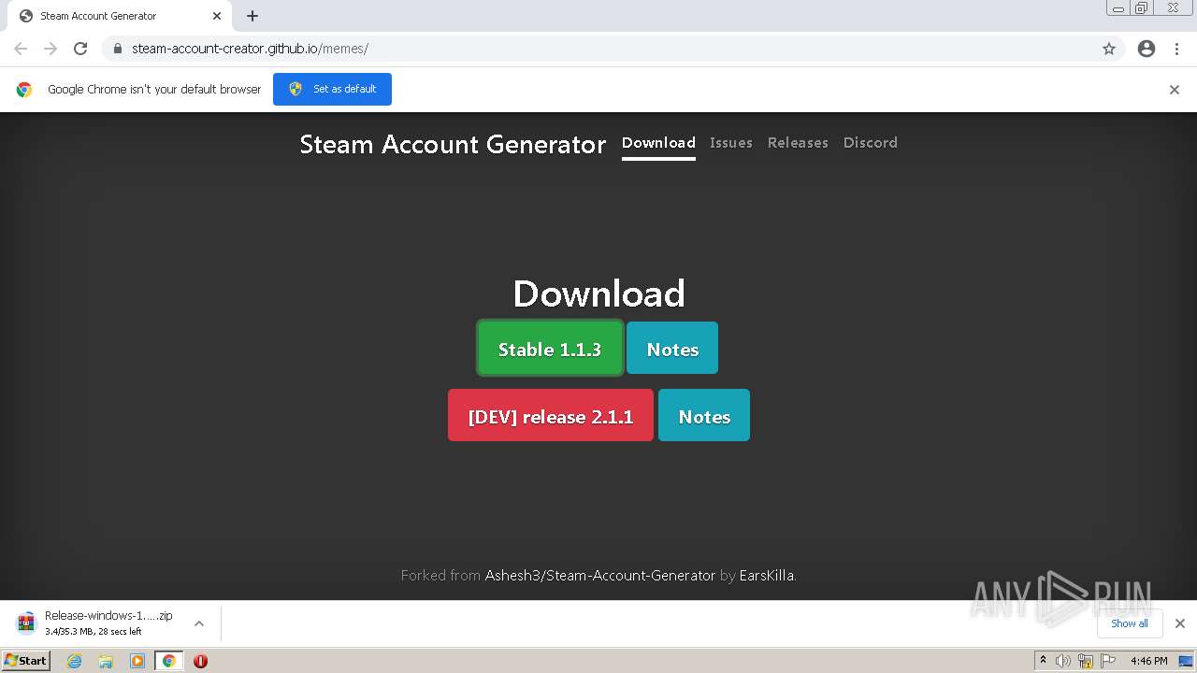The height and width of the screenshot is (673, 1197).
Task: Close the downloads bar at the bottom
Action: [1180, 623]
